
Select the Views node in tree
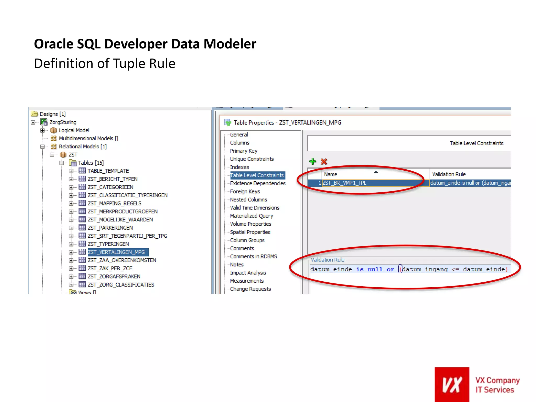(x=87, y=292)
